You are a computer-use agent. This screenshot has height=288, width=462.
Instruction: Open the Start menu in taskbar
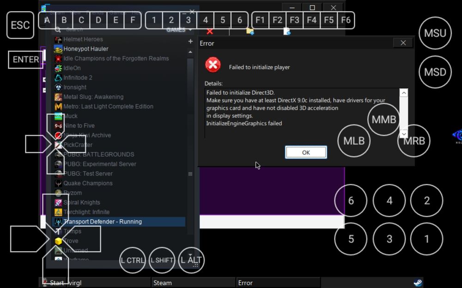coord(53,283)
